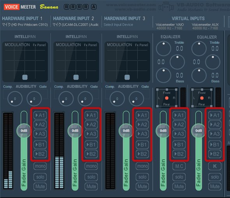Viewport: 230px width, 198px height.
Task: Toggle B2 routing on Hardware Input 3
Action: (x=142, y=154)
